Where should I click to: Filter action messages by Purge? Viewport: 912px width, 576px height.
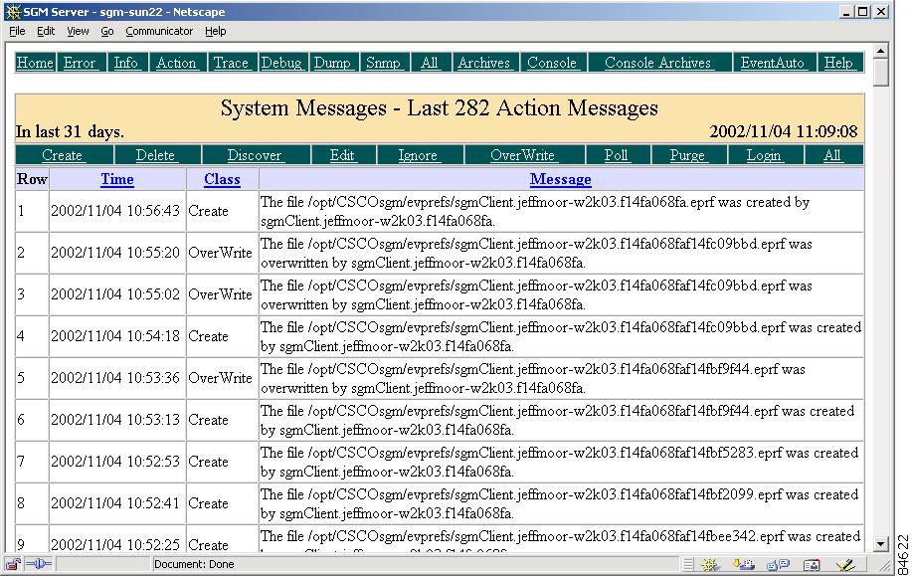tap(687, 155)
